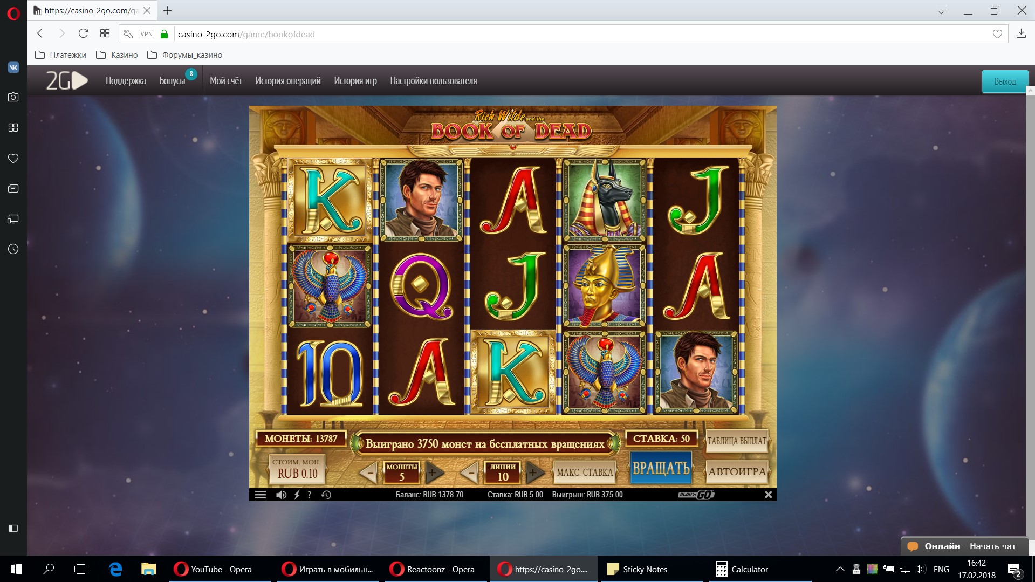Take snapshot via sidebar camera icon
The width and height of the screenshot is (1035, 582).
(13, 97)
